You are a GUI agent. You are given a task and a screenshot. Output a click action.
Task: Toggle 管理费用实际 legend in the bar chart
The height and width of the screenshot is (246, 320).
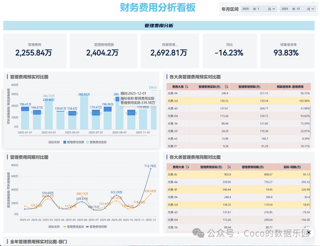(x=96, y=142)
